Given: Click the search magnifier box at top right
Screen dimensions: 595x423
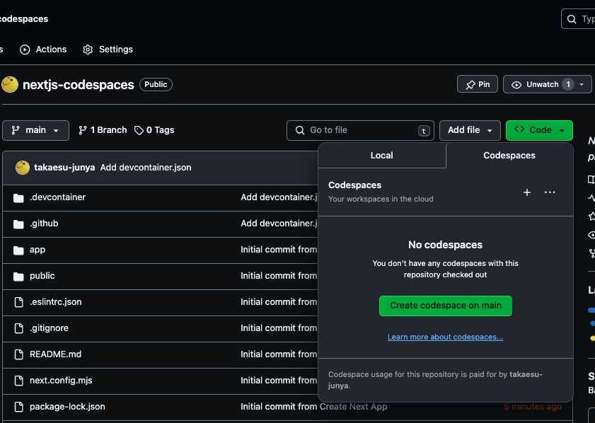Looking at the screenshot, I should pos(578,19).
